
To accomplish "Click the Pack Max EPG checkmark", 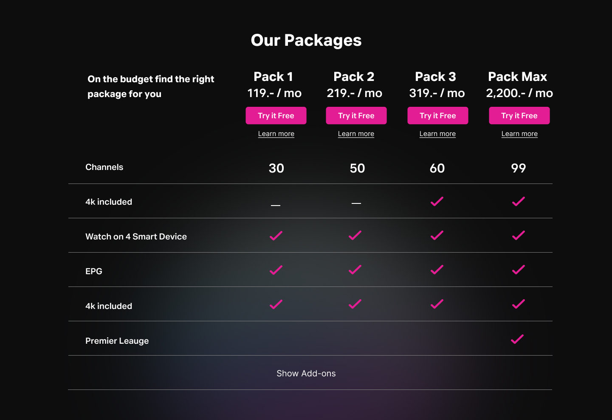I will tap(519, 270).
